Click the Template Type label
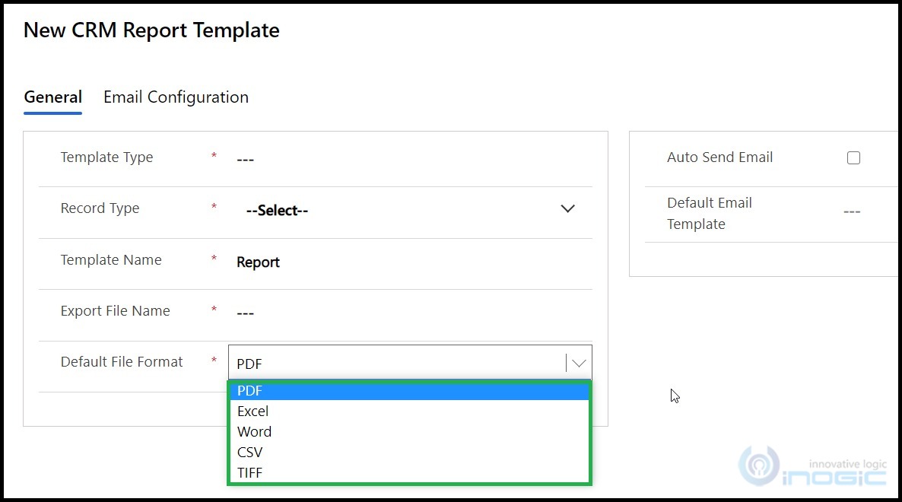The height and width of the screenshot is (502, 902). pos(107,157)
